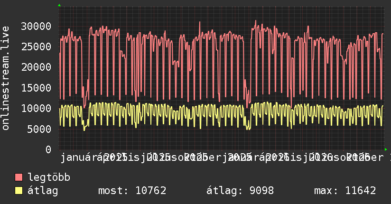Viewport: 391px width, 204px height.
Task: Click the green arrow at y-axis top
Action: coord(59,5)
